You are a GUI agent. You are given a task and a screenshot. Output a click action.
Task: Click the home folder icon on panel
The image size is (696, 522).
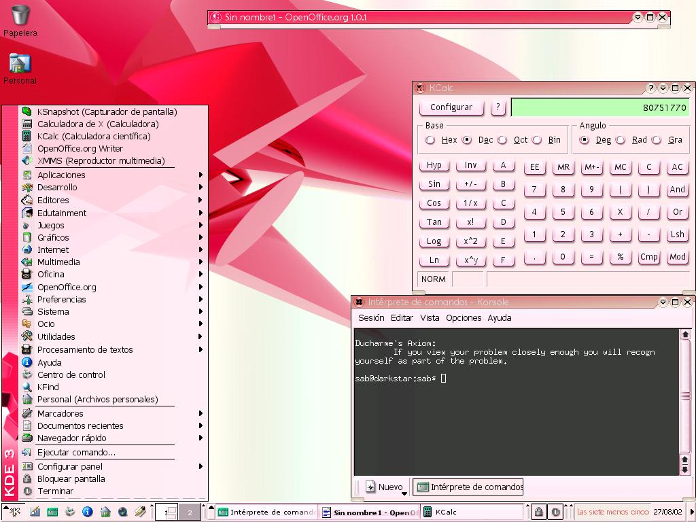coord(105,512)
